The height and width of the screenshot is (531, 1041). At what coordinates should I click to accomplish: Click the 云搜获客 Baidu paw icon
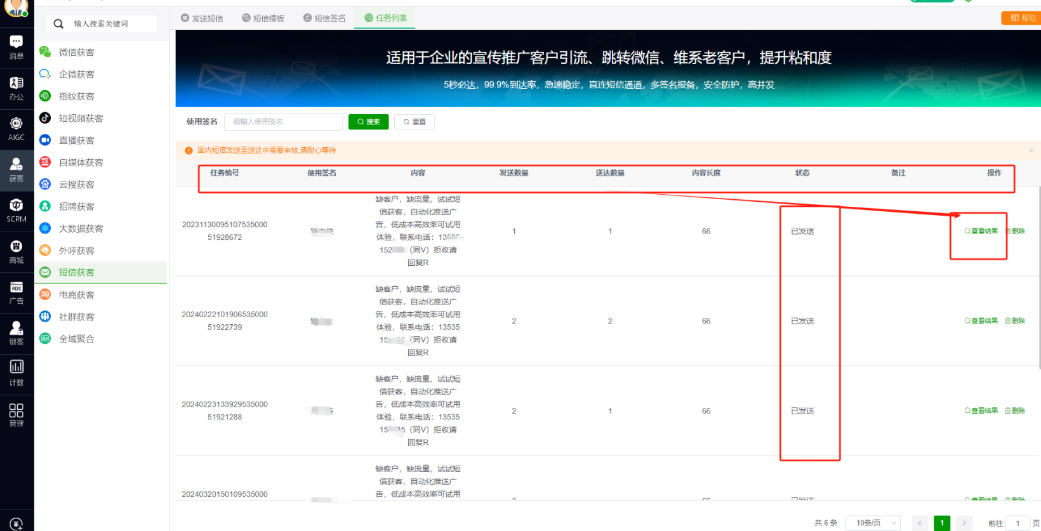[45, 184]
